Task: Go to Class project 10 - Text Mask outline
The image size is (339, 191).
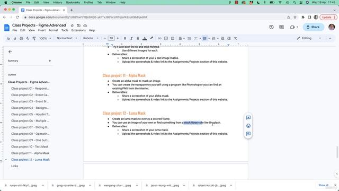Action: (x=30, y=146)
